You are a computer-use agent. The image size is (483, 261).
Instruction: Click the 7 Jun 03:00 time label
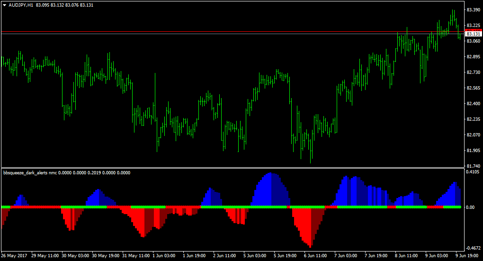[x=346, y=256]
